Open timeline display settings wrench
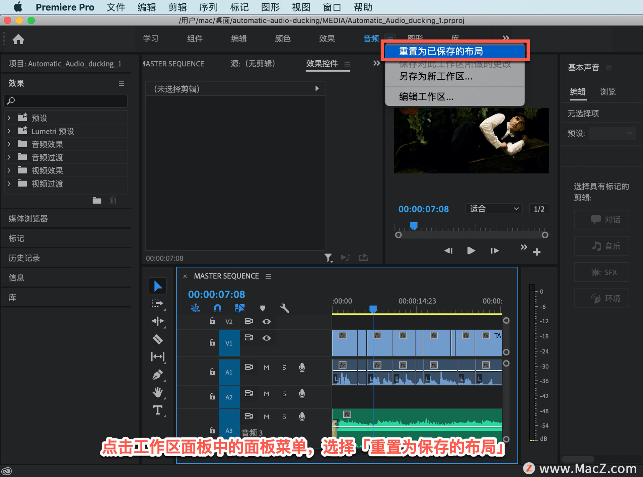Image resolution: width=643 pixels, height=477 pixels. tap(285, 308)
